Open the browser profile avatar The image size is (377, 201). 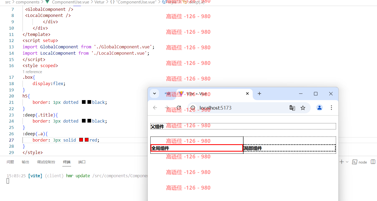coord(319,108)
